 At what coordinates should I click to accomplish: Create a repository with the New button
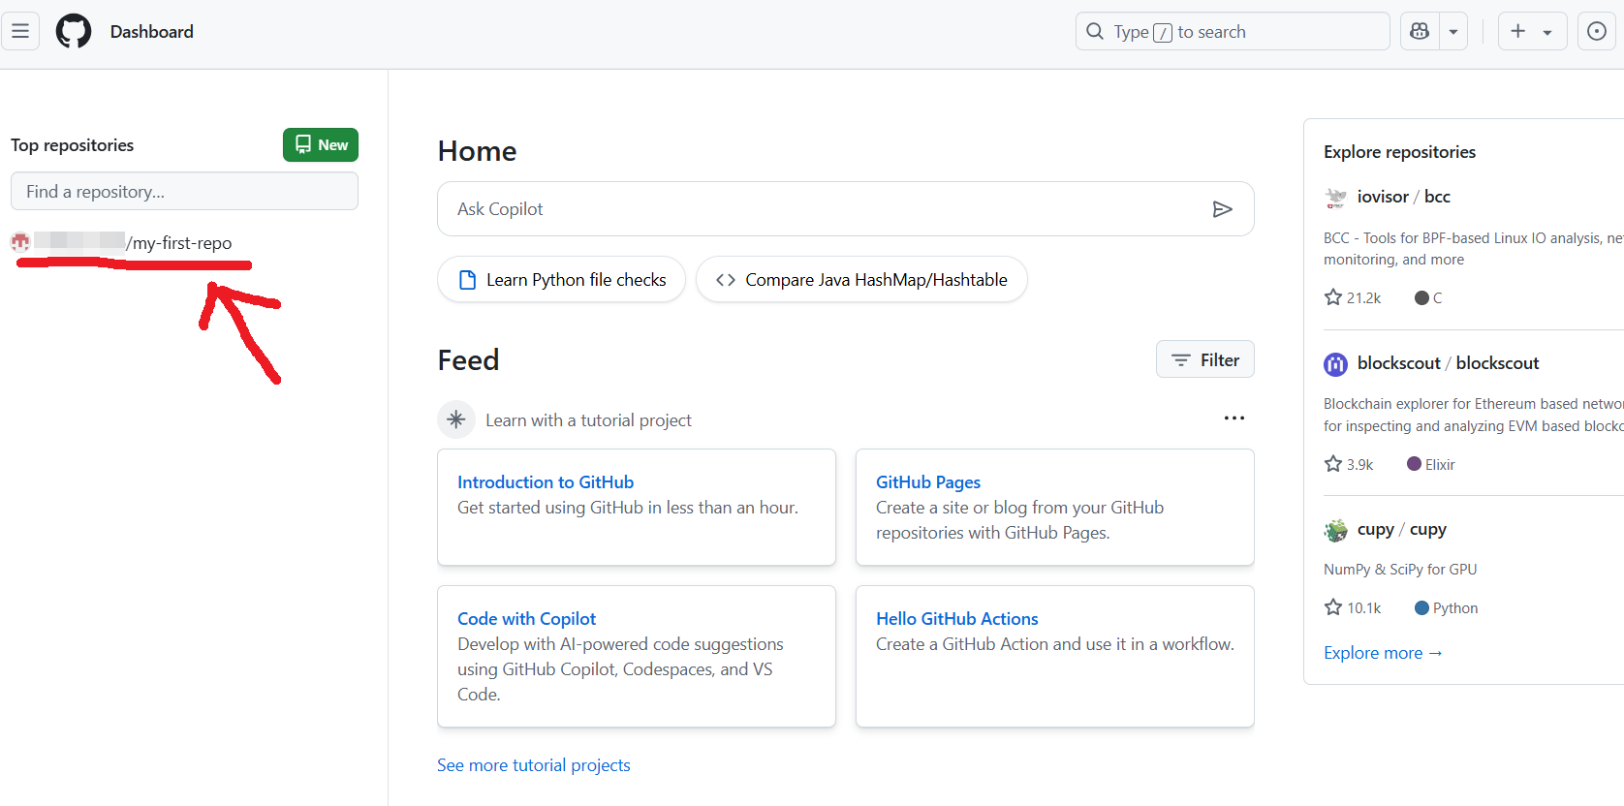click(321, 144)
